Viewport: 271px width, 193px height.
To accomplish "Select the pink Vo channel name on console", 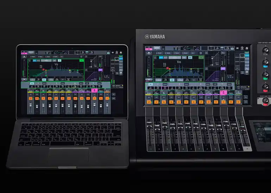I will [223, 93].
